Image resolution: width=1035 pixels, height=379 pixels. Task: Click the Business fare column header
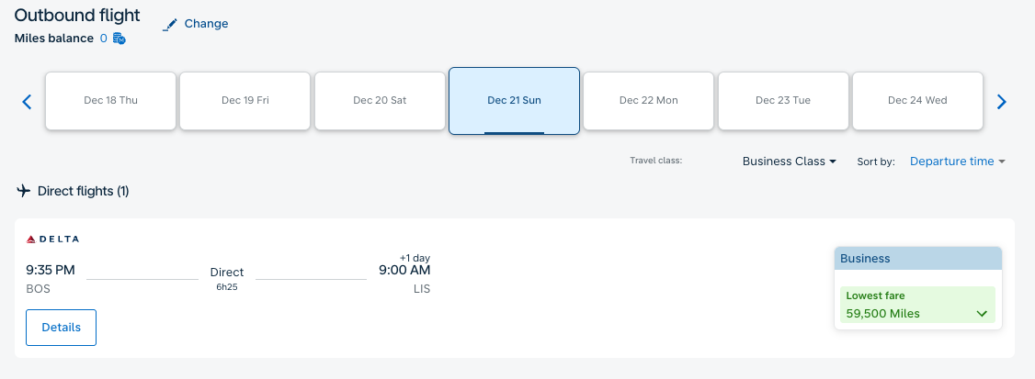(918, 259)
